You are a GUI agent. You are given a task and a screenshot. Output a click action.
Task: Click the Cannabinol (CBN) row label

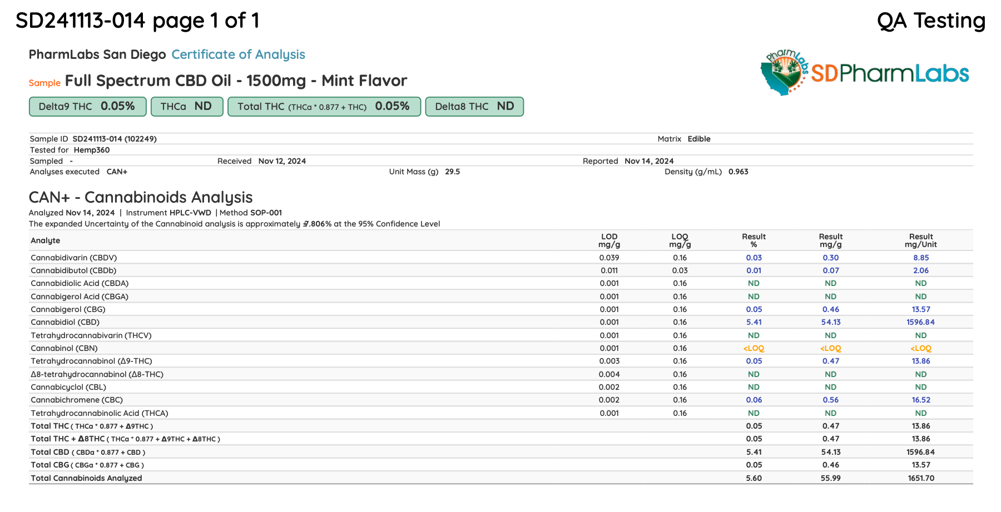click(x=64, y=348)
